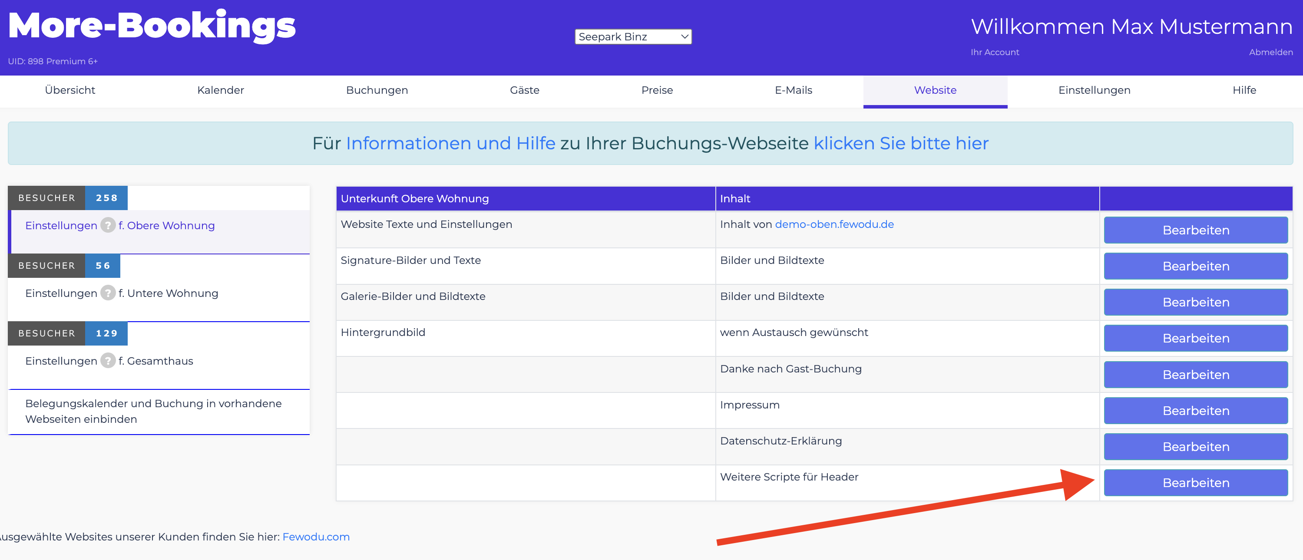This screenshot has width=1303, height=560.
Task: Click the Besucher 258 badge
Action: (68, 198)
